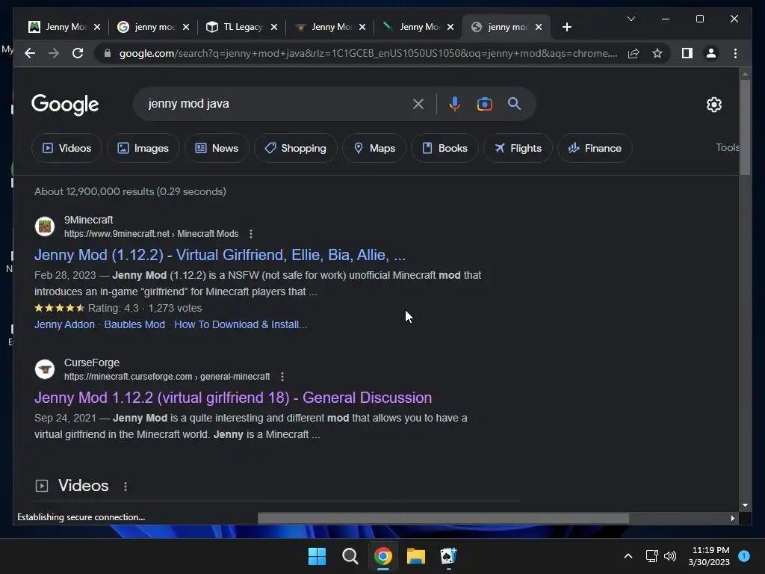Close the TL Legacy tab
The image size is (765, 574).
point(274,27)
